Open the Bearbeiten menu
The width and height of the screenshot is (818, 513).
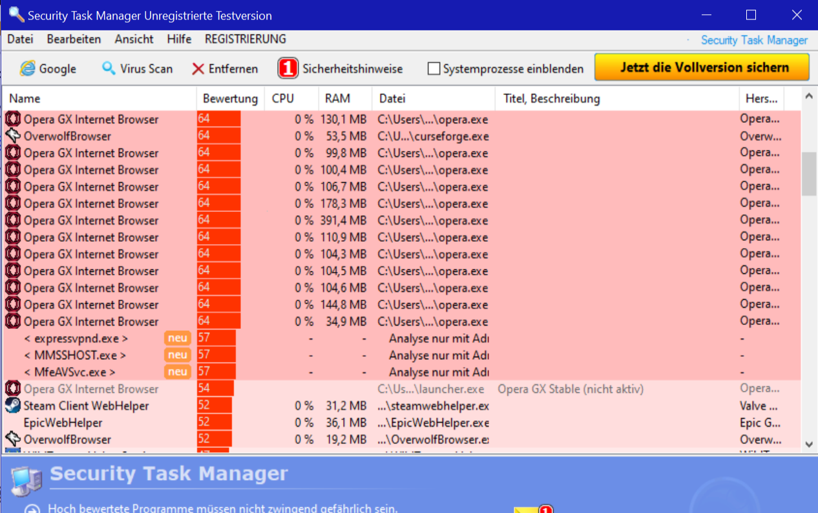tap(73, 39)
